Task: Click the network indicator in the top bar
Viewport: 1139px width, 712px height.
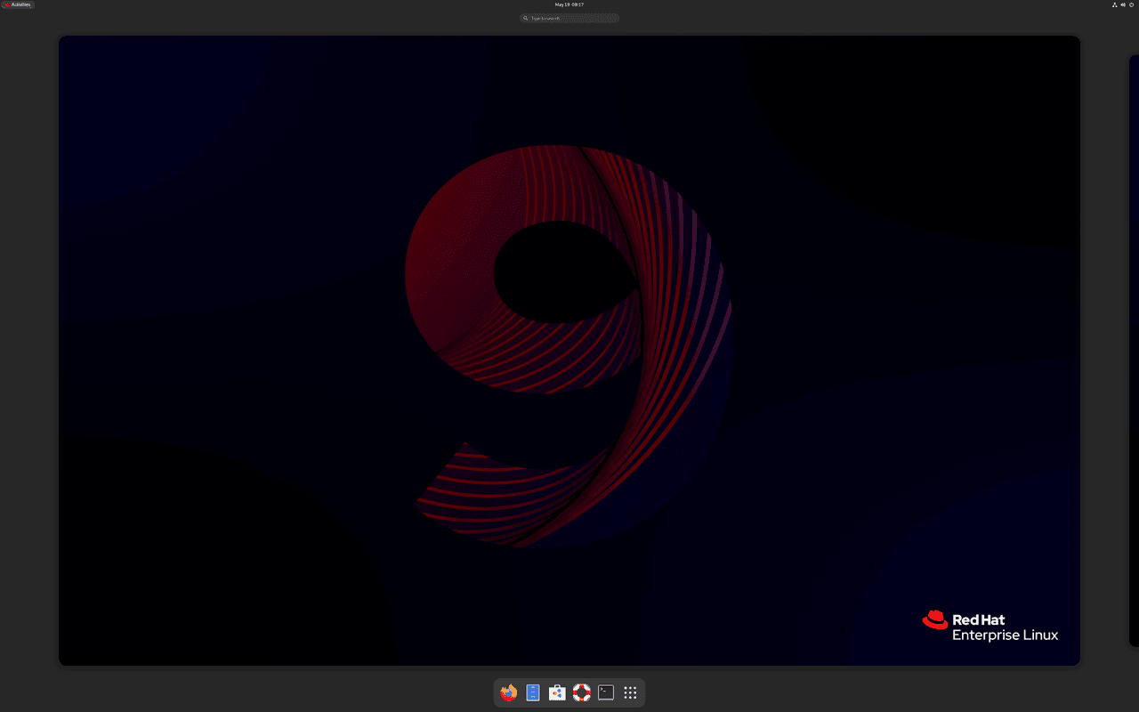Action: coord(1113,4)
